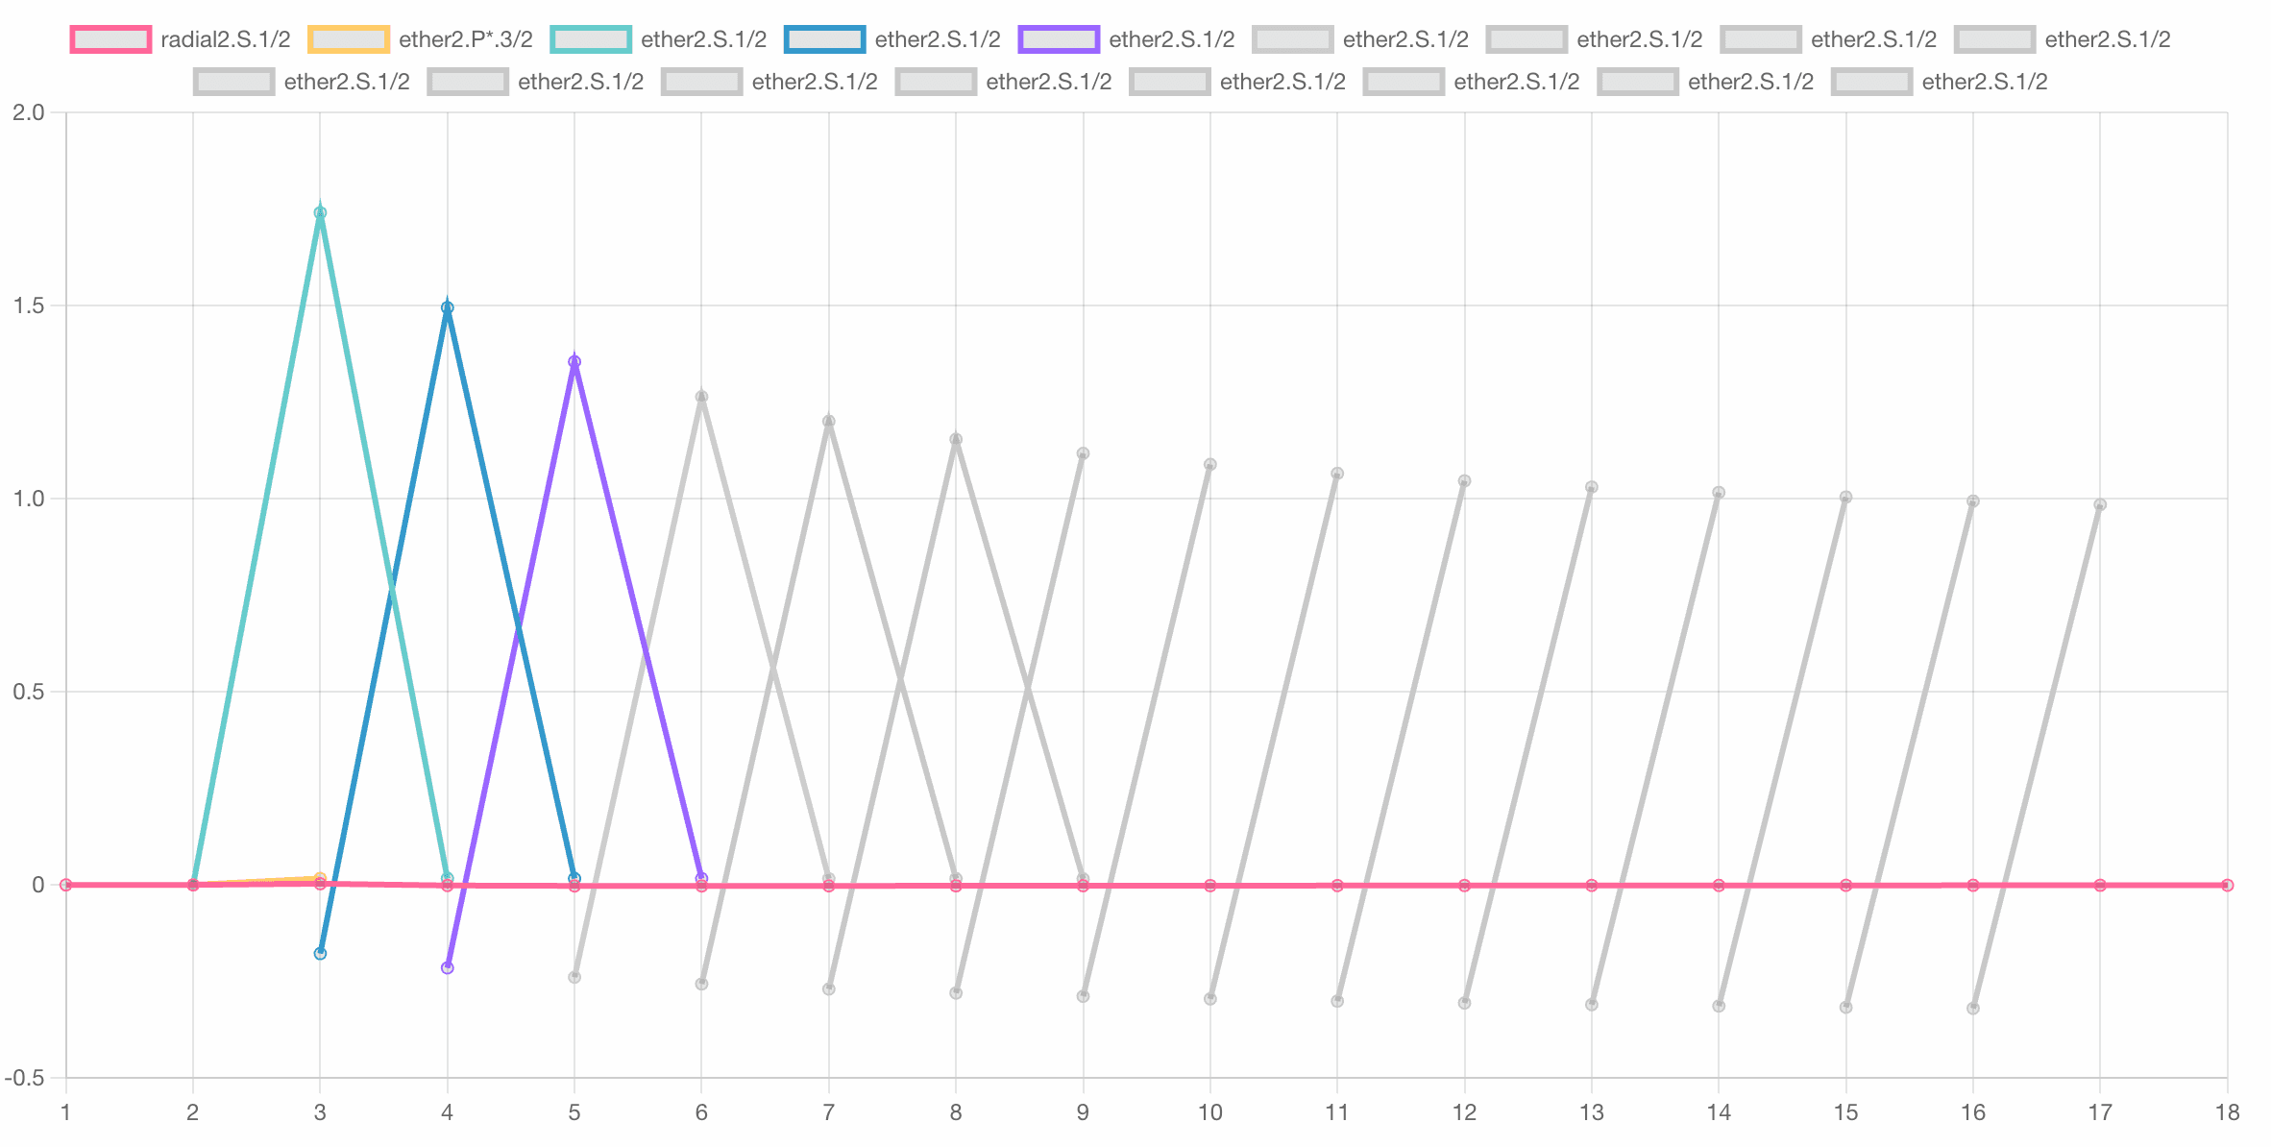Select the gray peak data point at x=14
The height and width of the screenshot is (1147, 2271).
click(1719, 493)
